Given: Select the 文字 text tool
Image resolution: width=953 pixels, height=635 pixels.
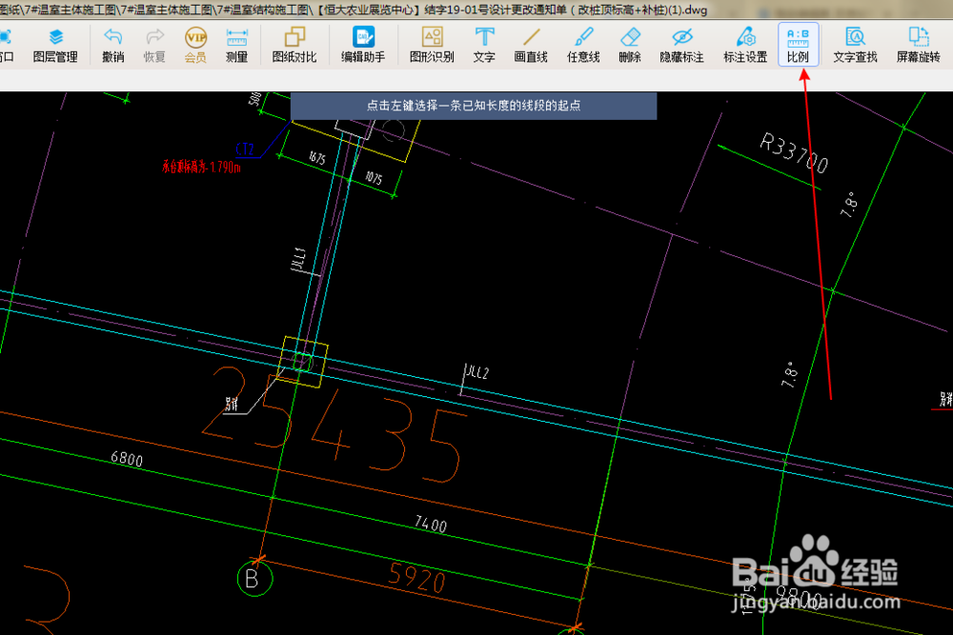Looking at the screenshot, I should tap(484, 46).
